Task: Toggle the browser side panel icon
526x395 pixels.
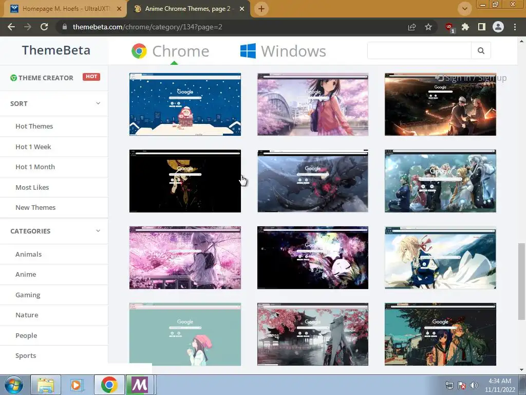Action: pos(482,27)
